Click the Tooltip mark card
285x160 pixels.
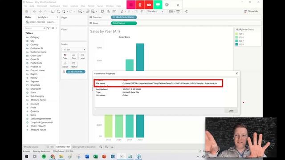click(x=73, y=65)
